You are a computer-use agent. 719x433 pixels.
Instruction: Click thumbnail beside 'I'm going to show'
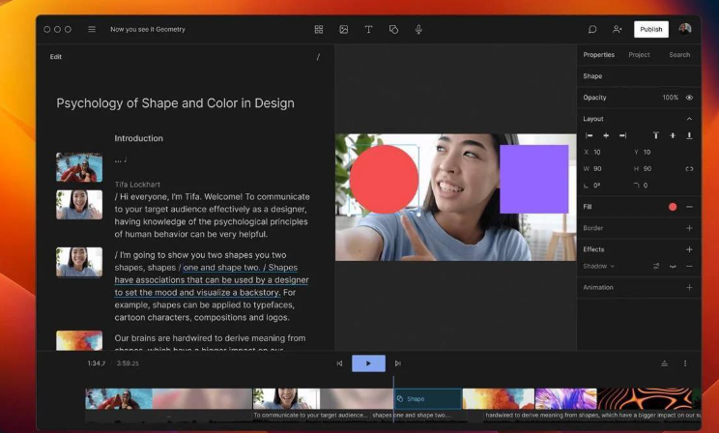point(79,262)
